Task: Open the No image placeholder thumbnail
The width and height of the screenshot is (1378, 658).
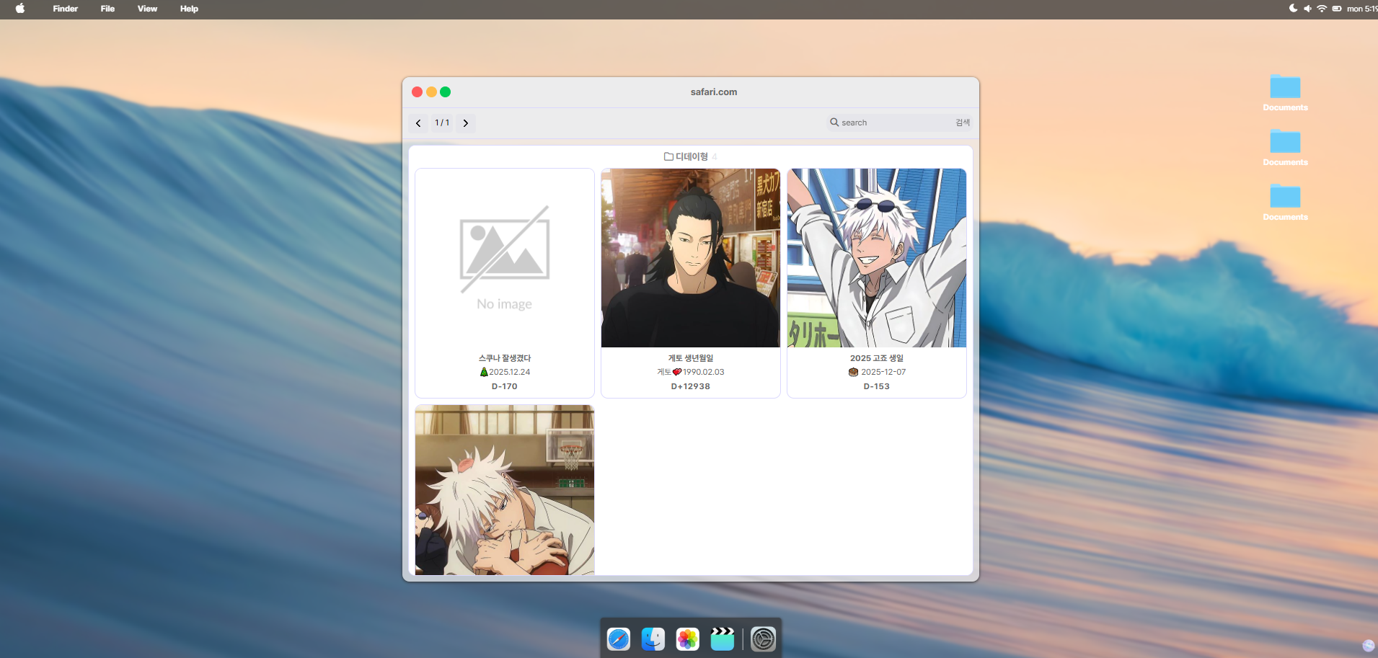Action: pos(505,258)
